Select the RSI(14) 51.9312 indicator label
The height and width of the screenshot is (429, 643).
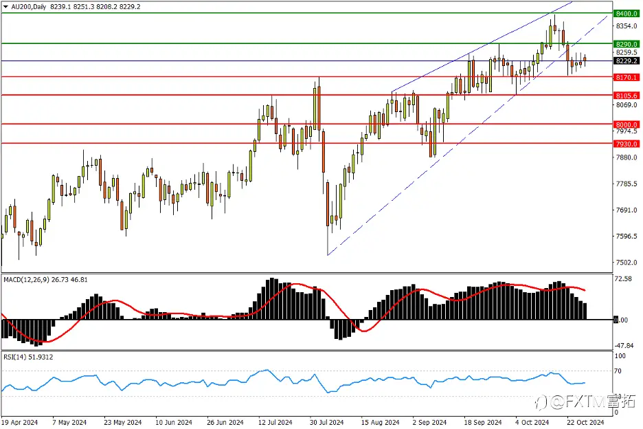[28, 357]
